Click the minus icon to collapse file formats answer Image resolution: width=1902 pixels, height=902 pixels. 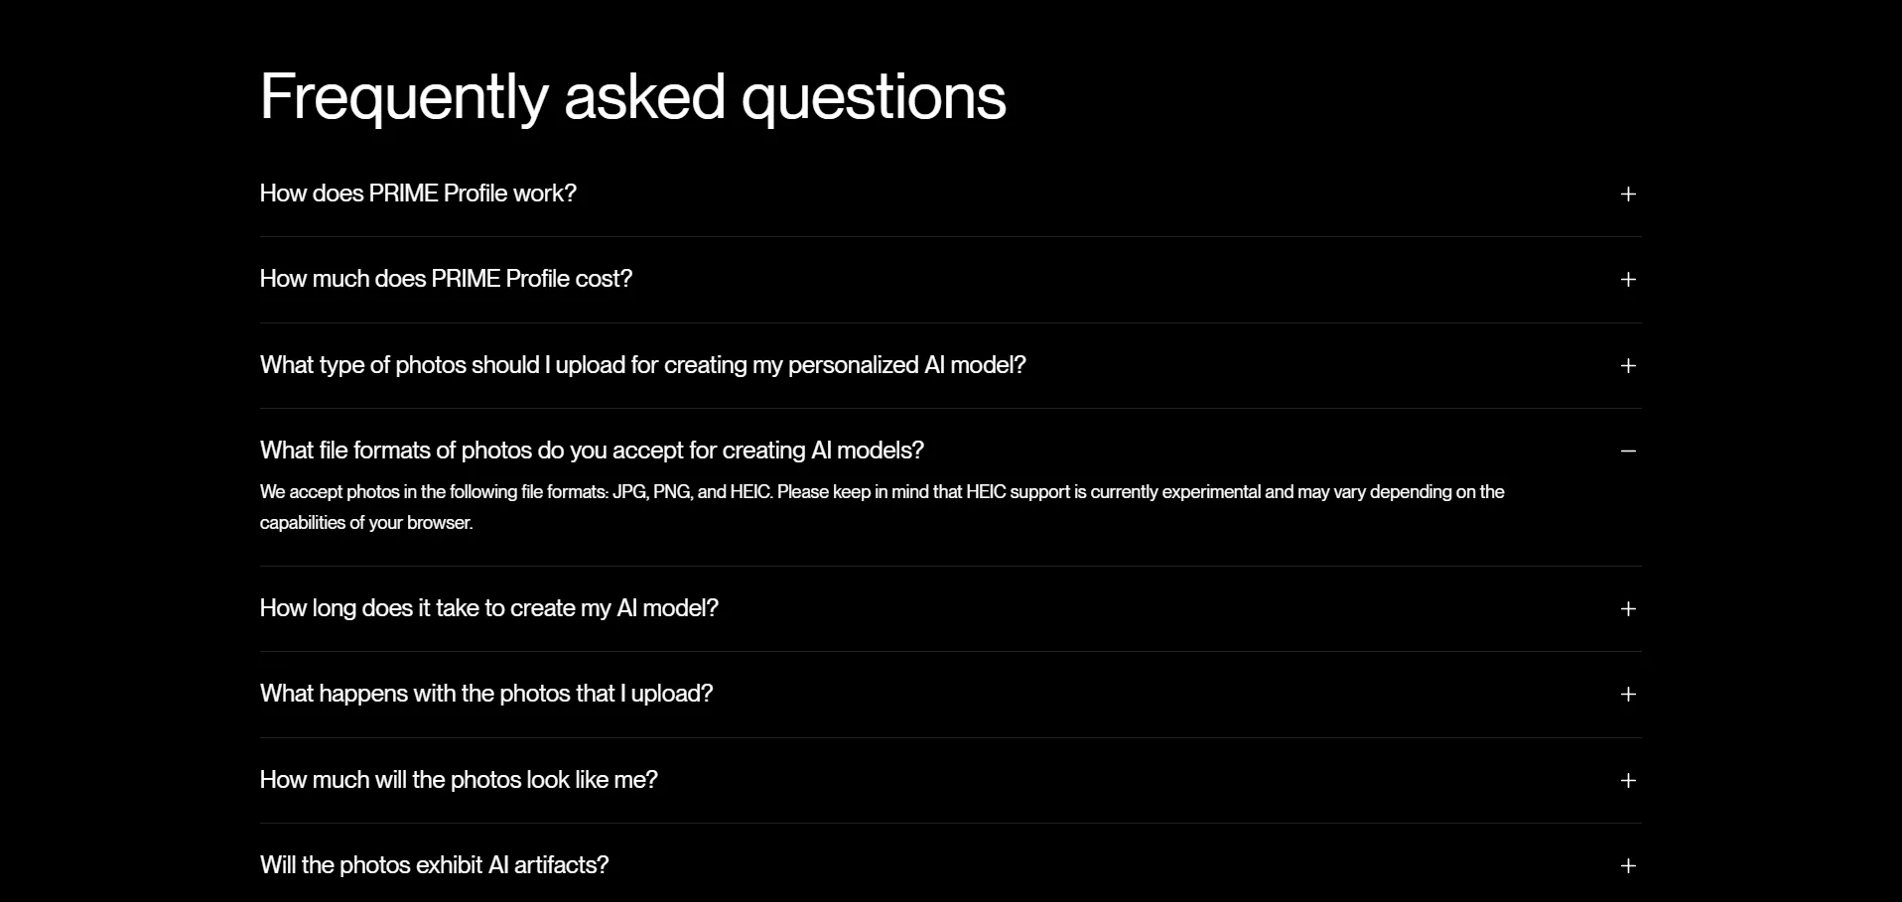(x=1628, y=451)
